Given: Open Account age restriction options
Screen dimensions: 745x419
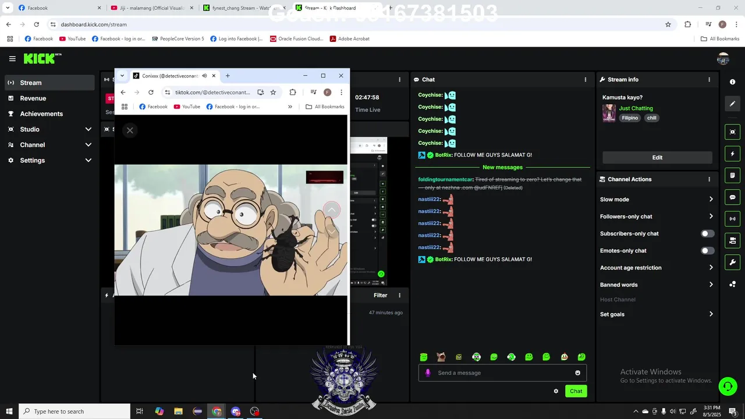Looking at the screenshot, I should pyautogui.click(x=657, y=268).
